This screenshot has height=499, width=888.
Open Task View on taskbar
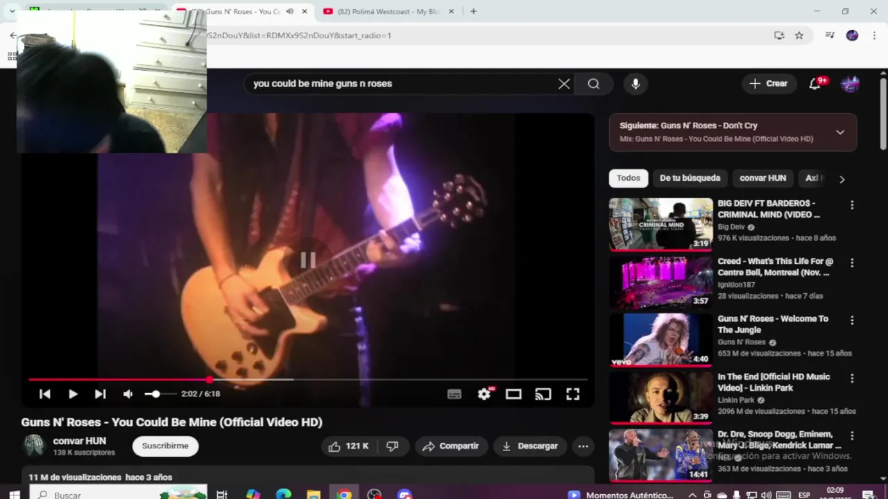(x=222, y=495)
